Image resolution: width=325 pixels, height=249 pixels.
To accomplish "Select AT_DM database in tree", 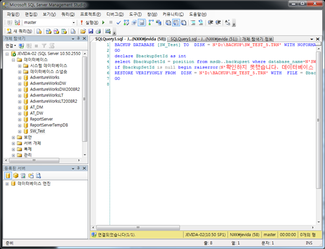I will click(x=37, y=107).
